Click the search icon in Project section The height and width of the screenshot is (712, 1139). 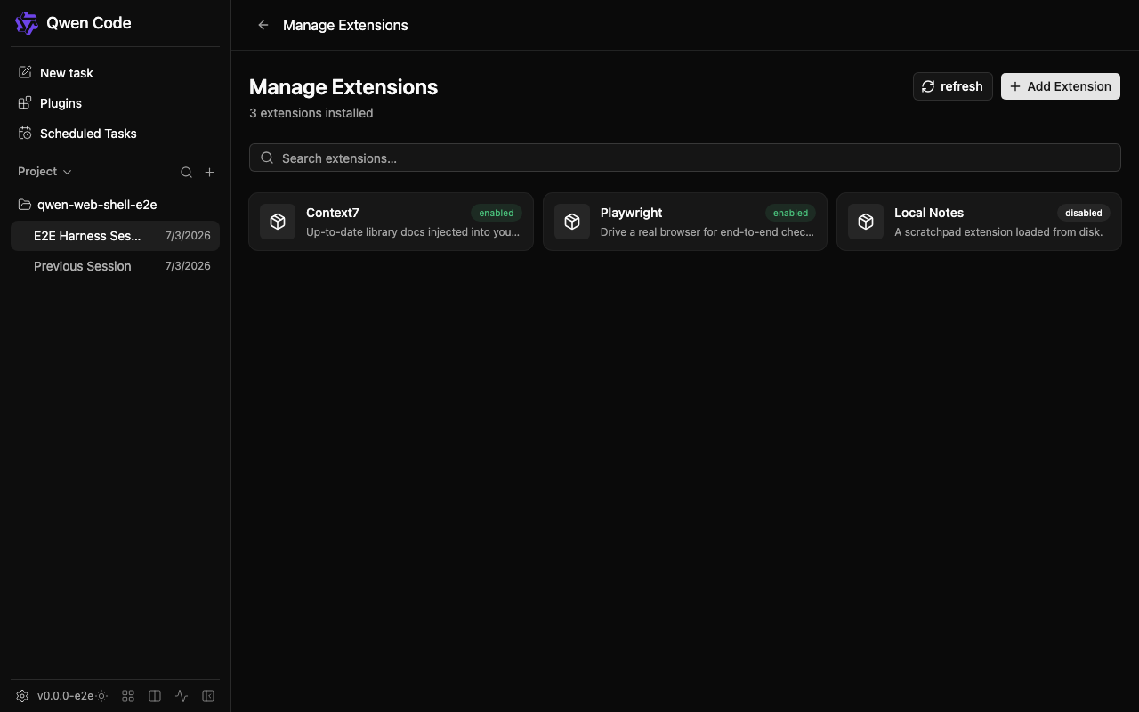click(186, 173)
